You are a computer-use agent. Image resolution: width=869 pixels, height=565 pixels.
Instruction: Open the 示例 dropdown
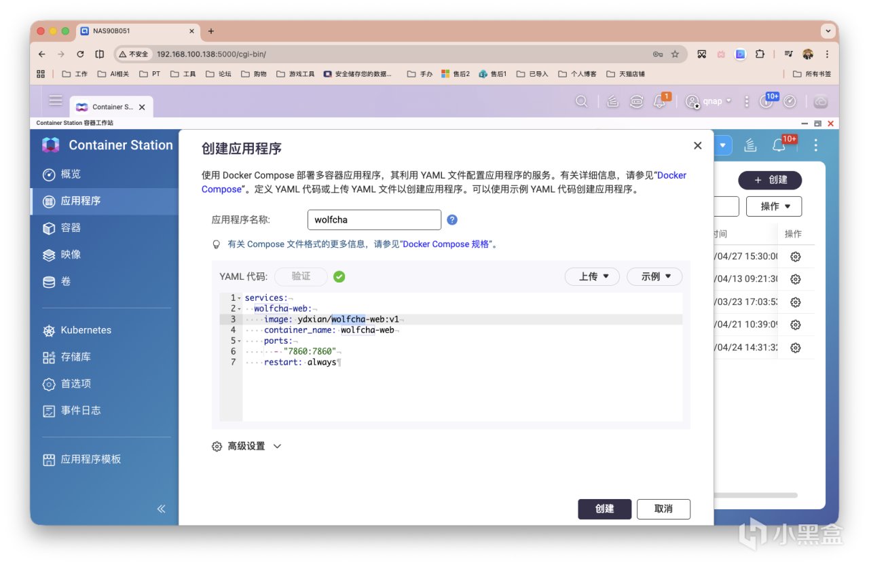coord(654,276)
